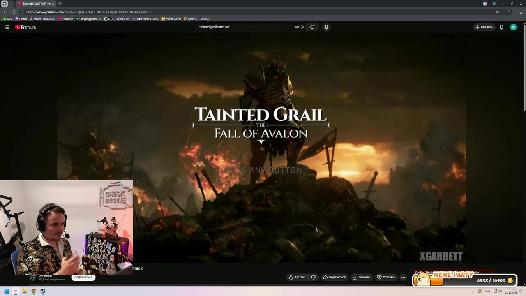
Task: Click Спасибо thanks button
Action: click(386, 277)
